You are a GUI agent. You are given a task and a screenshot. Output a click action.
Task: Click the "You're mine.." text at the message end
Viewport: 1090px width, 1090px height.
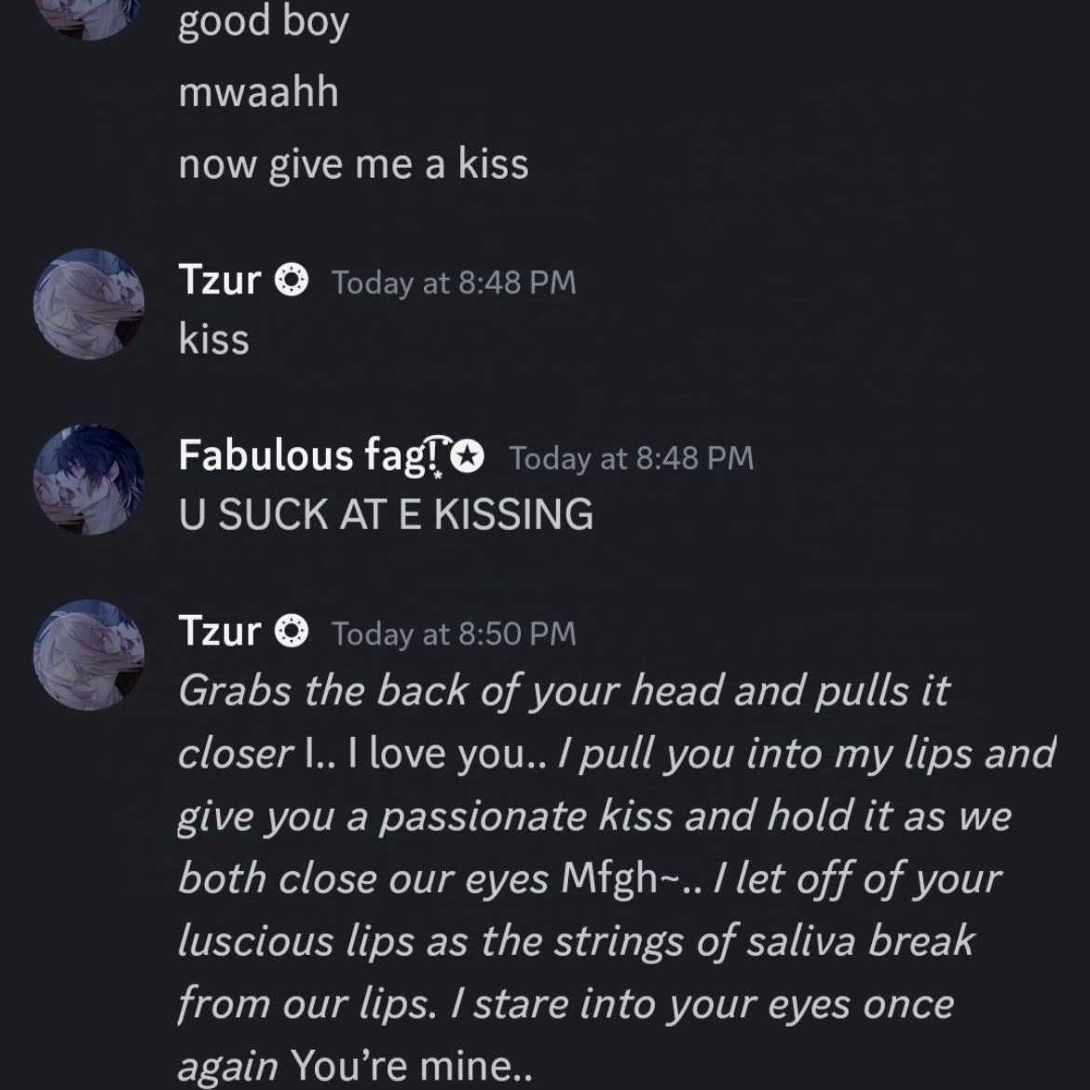click(412, 1065)
